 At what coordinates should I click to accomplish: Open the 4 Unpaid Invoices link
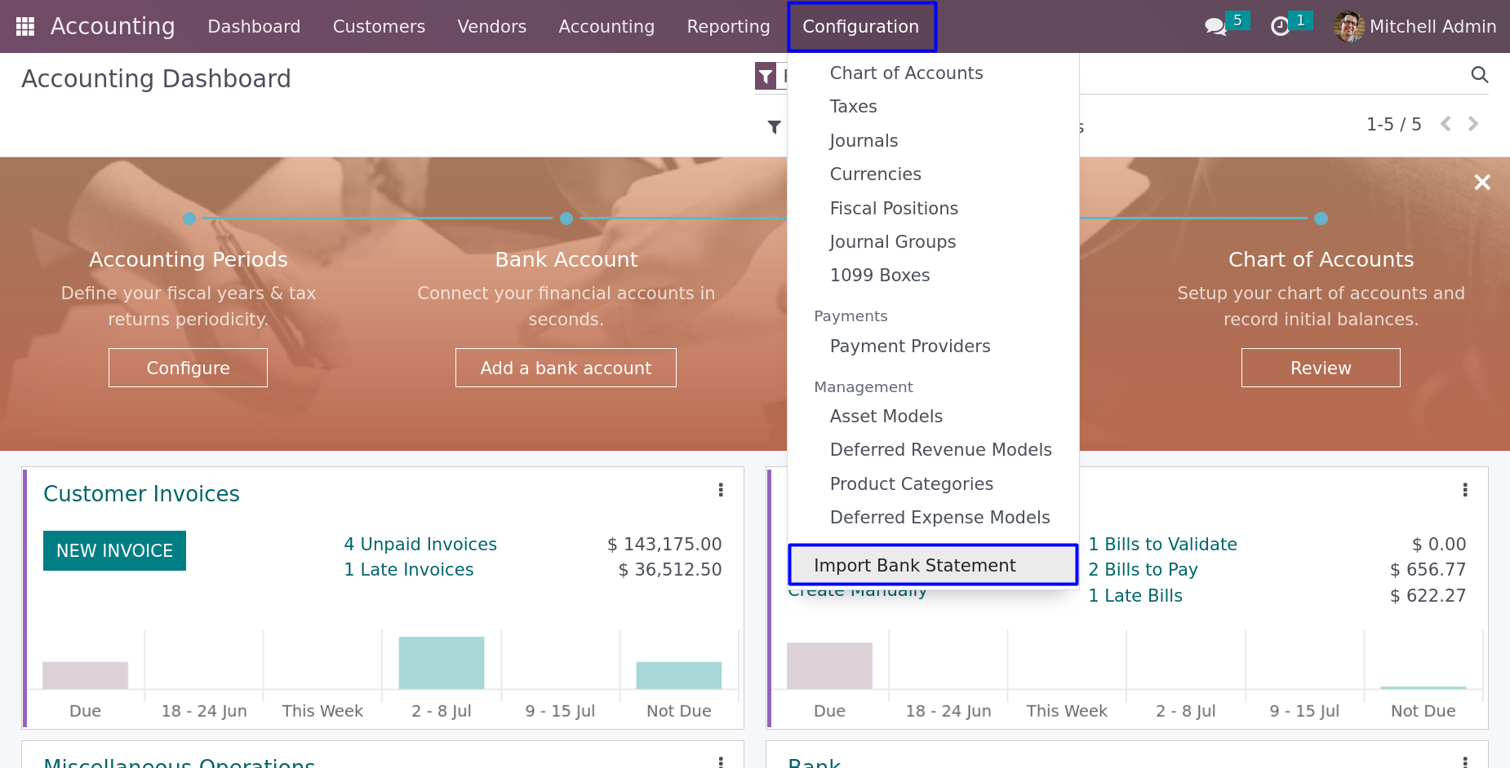(x=420, y=545)
